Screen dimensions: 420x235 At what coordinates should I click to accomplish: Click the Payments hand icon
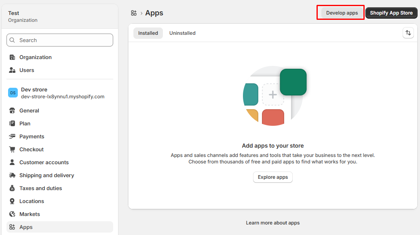click(x=12, y=136)
